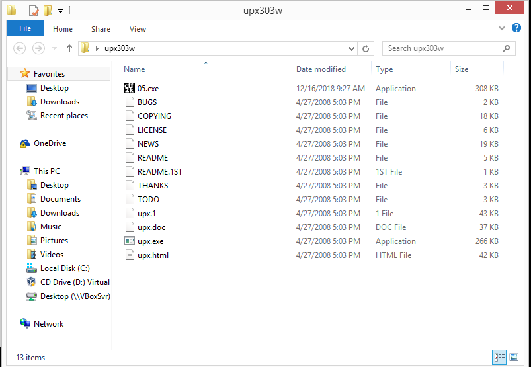Click the VBoxSvr network drive icon
This screenshot has width=531, height=367.
[x=32, y=296]
